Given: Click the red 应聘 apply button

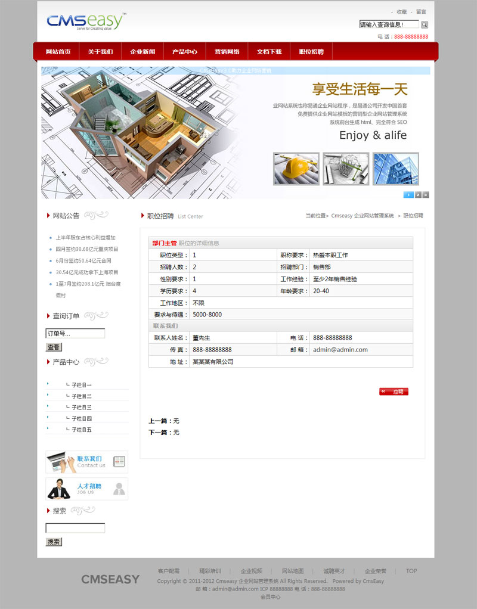Looking at the screenshot, I should [394, 392].
